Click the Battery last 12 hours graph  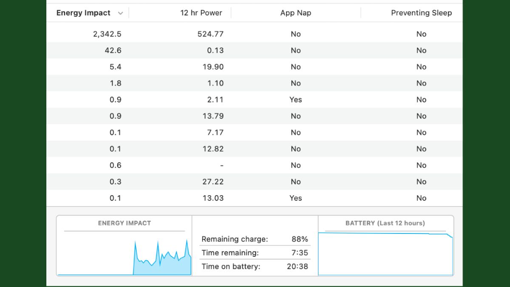coord(385,253)
